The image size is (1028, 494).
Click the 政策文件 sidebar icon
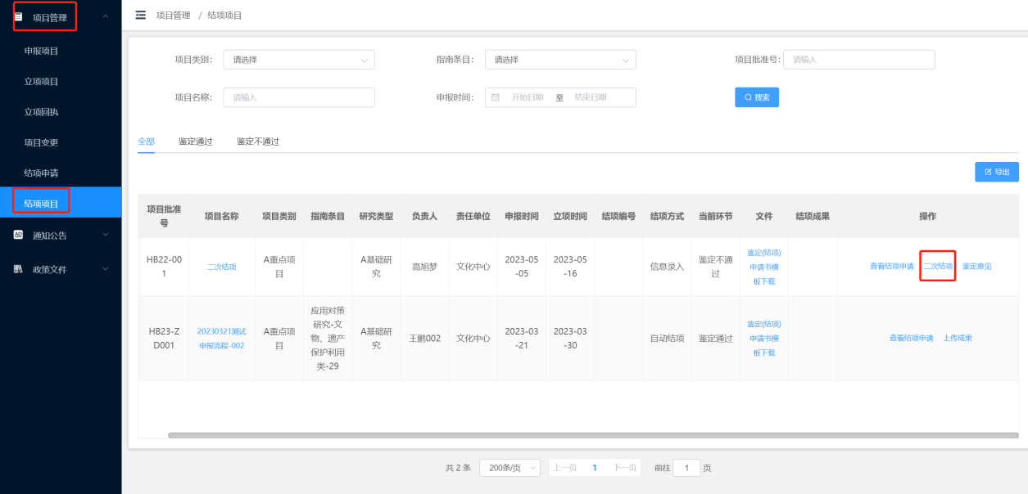[x=19, y=269]
